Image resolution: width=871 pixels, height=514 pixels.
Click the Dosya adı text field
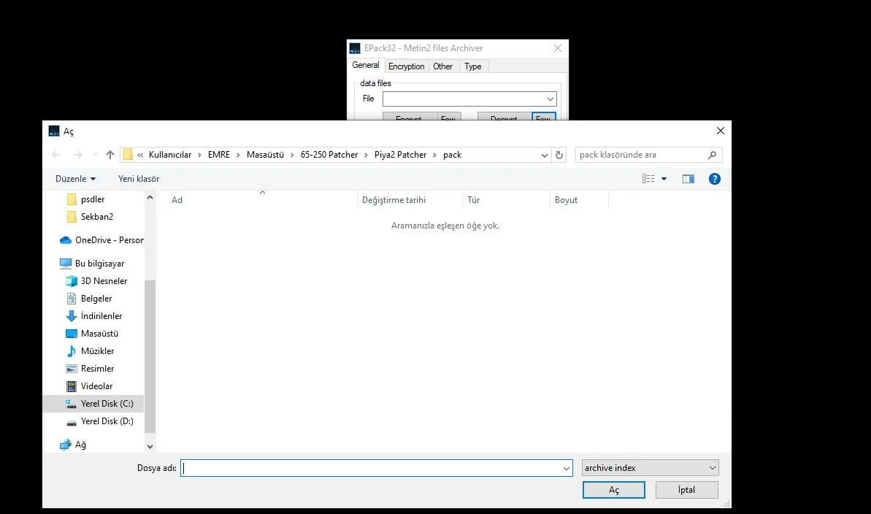click(x=371, y=469)
